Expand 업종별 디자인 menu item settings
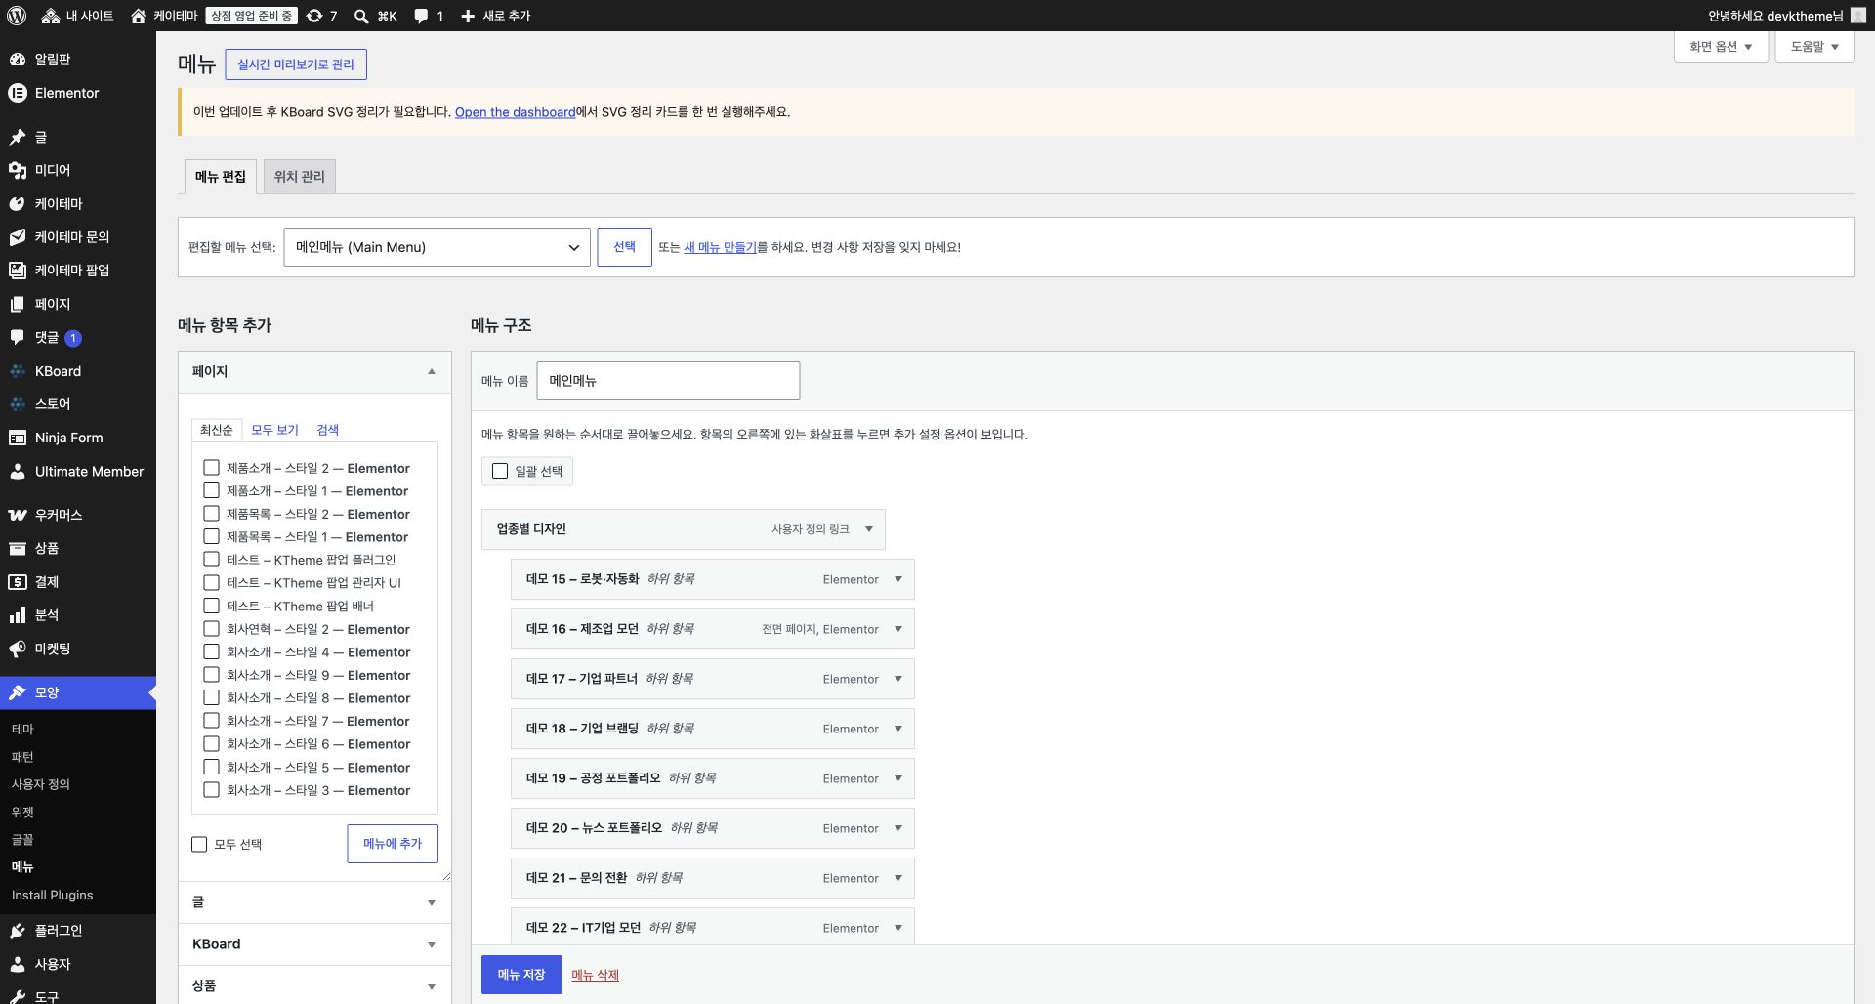This screenshot has width=1875, height=1004. tap(868, 529)
